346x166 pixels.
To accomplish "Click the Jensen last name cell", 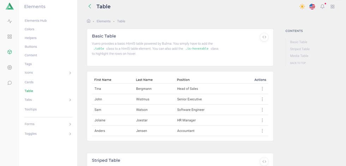I will 142,131.
